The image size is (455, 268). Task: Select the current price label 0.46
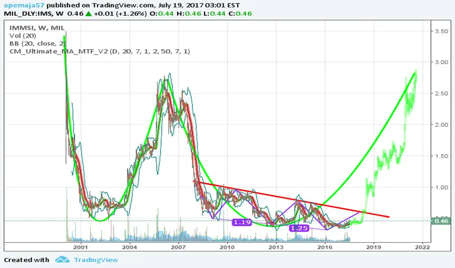click(x=441, y=221)
